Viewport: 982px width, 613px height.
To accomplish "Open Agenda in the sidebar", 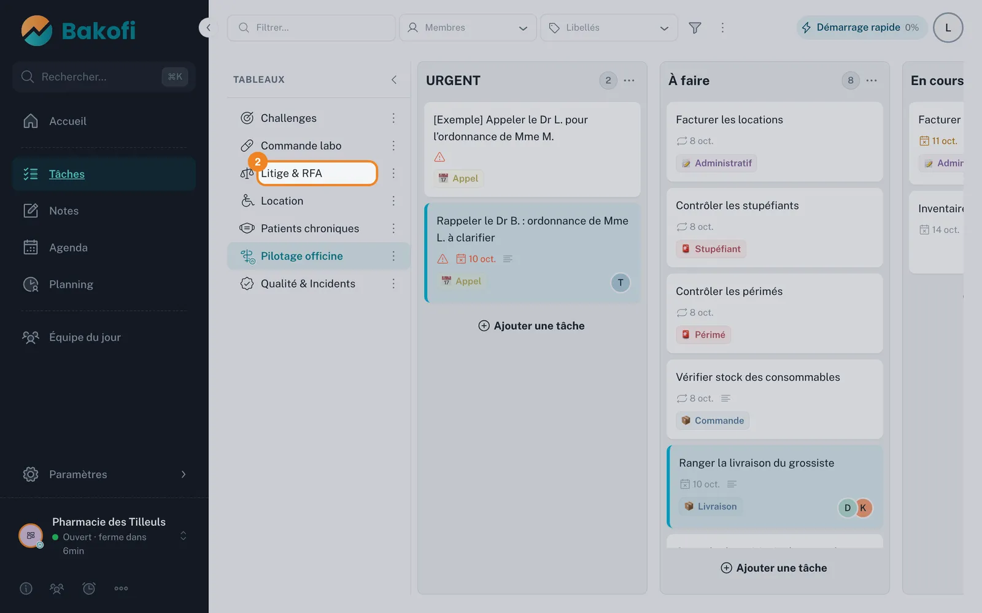I will (x=104, y=248).
